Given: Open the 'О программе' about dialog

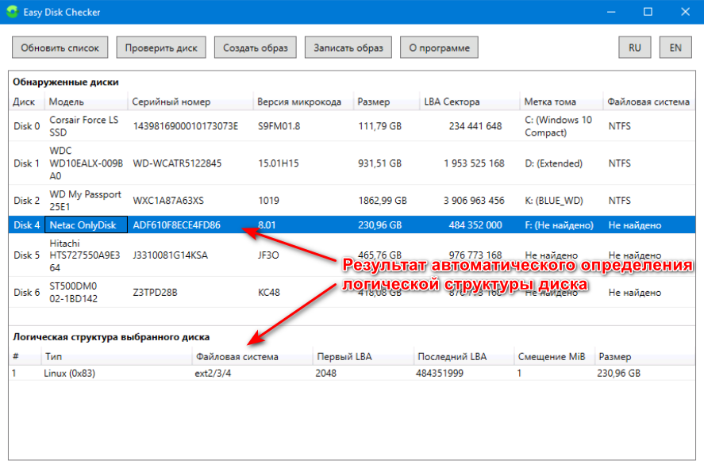Looking at the screenshot, I should (439, 48).
